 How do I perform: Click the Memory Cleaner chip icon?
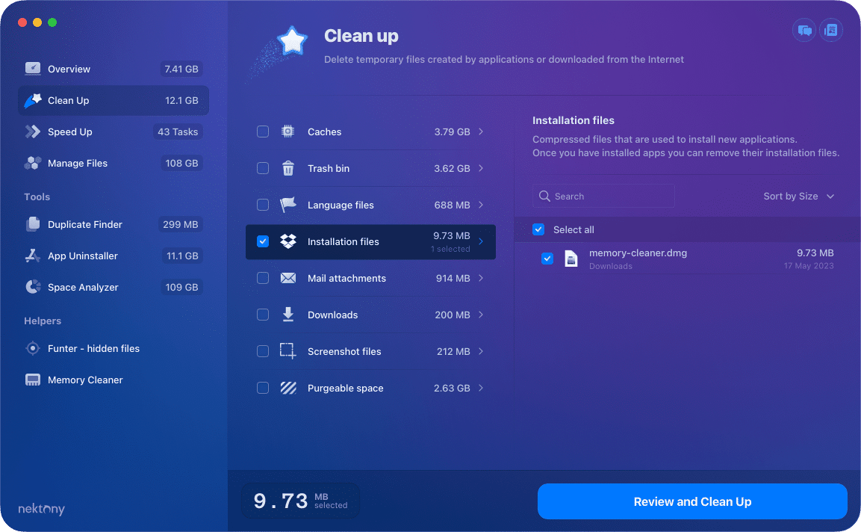32,380
